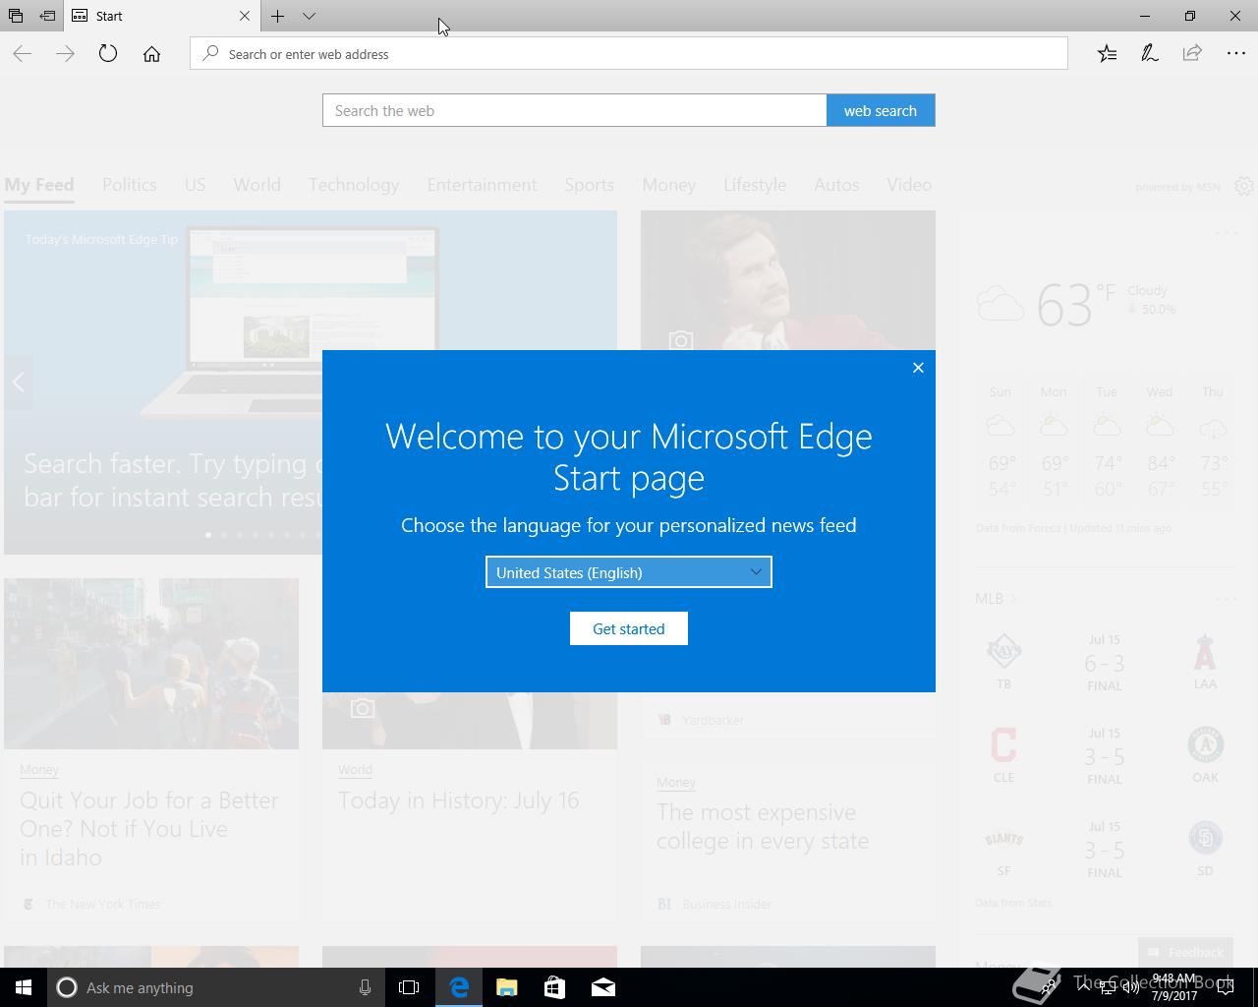Open Quit Your Job for a Better One article
The height and width of the screenshot is (1007, 1258).
point(149,829)
